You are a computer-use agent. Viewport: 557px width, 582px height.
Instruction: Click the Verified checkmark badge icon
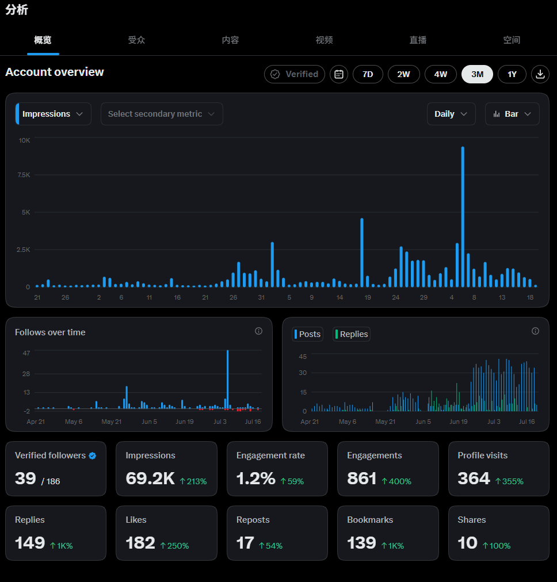click(x=275, y=74)
